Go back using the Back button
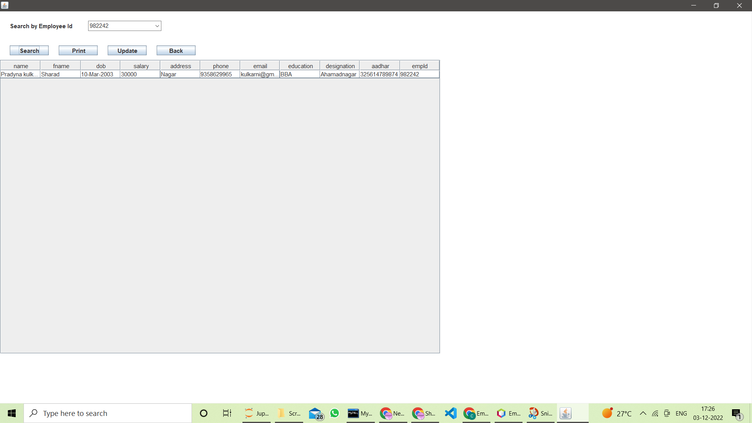 click(175, 50)
